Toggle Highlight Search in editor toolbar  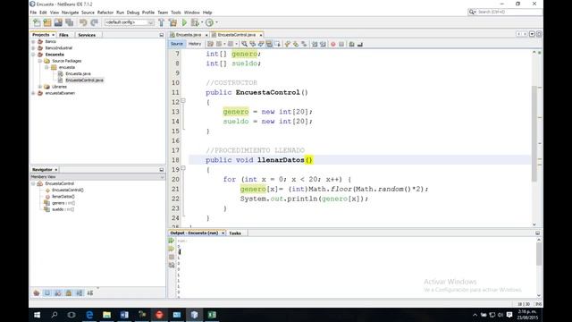pos(269,44)
